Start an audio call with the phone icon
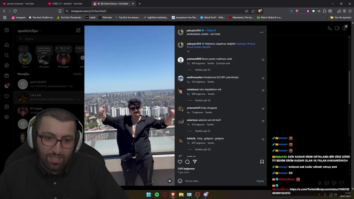 (x=330, y=28)
